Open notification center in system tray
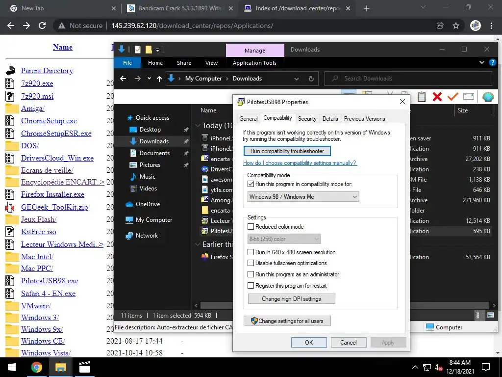502x377 pixels. point(486,367)
